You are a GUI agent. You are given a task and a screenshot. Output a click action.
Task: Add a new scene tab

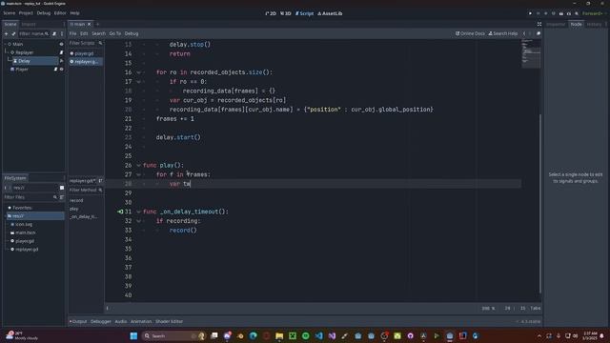97,24
